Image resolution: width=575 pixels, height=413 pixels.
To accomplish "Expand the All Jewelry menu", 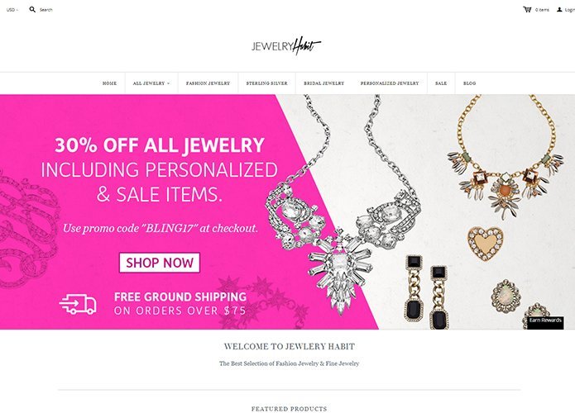I will (151, 83).
